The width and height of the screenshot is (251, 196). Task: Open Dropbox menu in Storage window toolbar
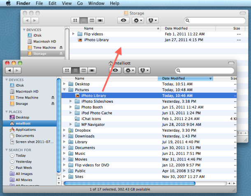153,20
